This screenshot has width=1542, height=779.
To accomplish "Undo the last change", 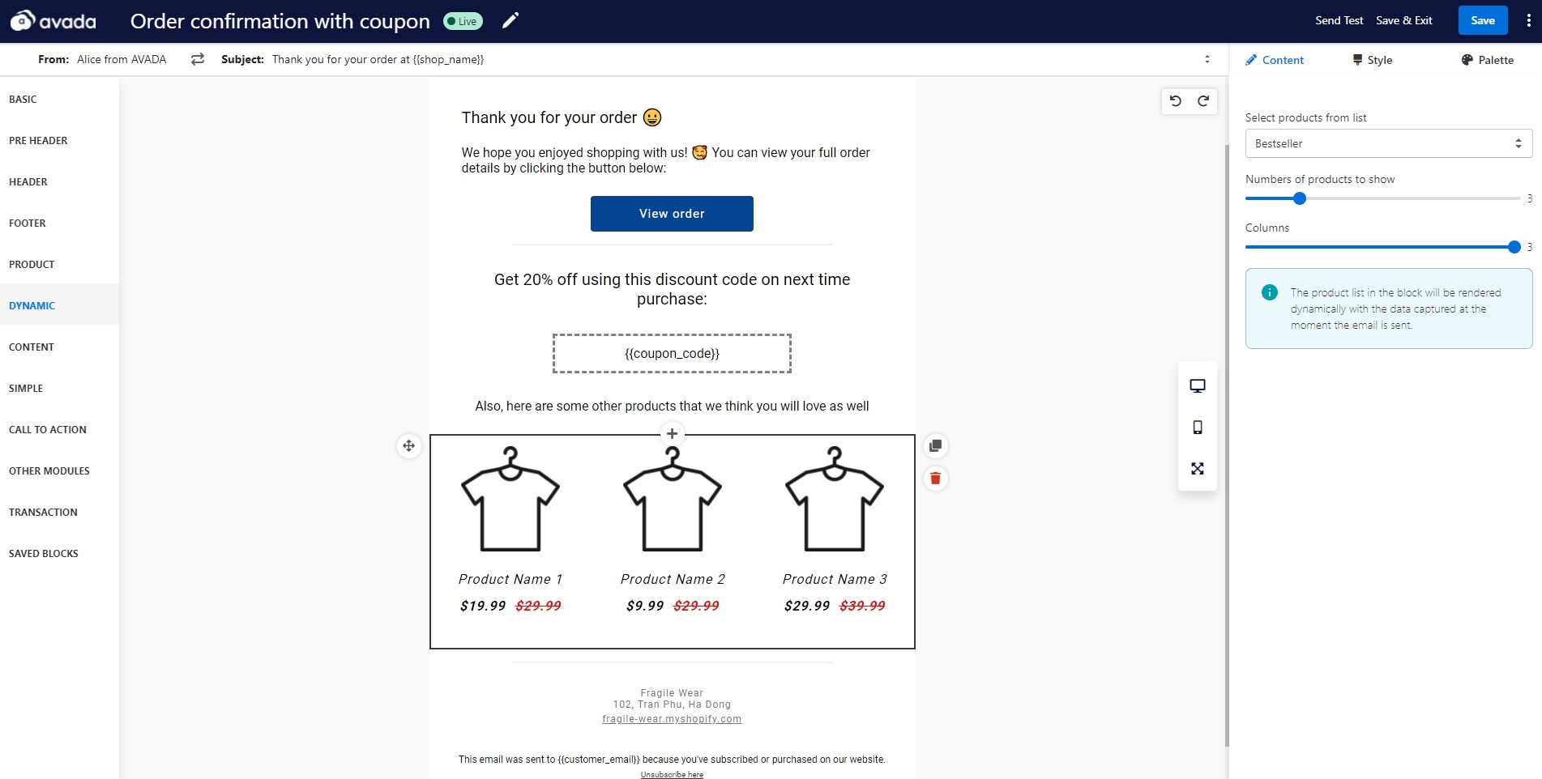I will click(x=1176, y=101).
